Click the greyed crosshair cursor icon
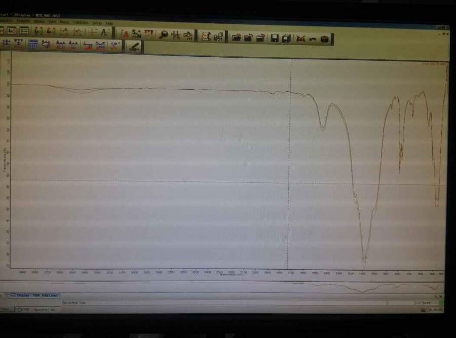 93,32
